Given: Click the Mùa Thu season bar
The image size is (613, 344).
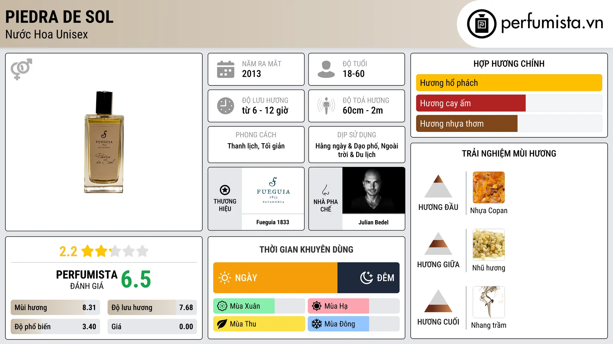Looking at the screenshot, I should click(259, 324).
